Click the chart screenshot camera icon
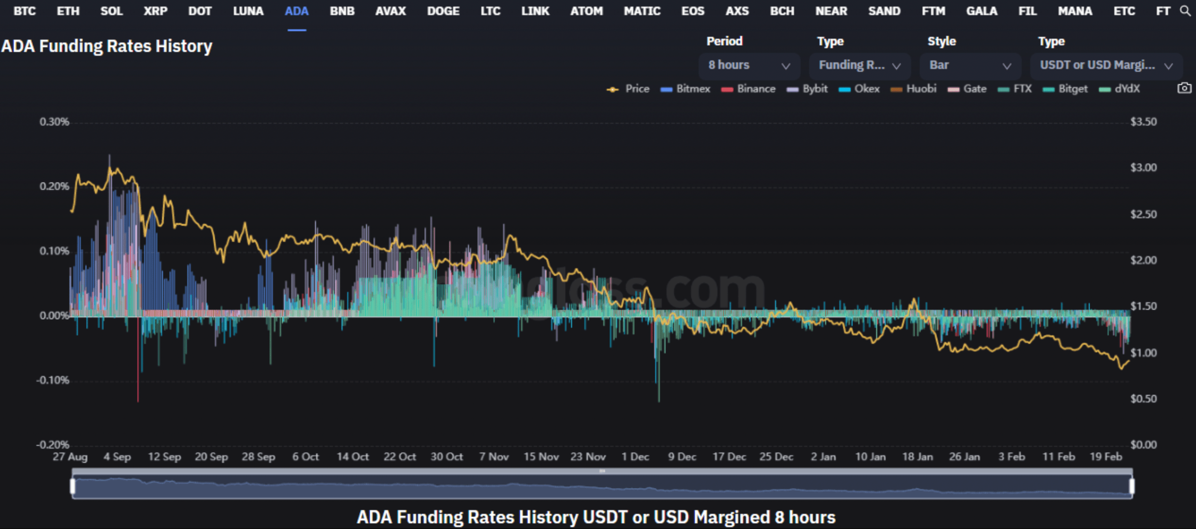Screen dimensions: 1196x529 pos(1184,88)
